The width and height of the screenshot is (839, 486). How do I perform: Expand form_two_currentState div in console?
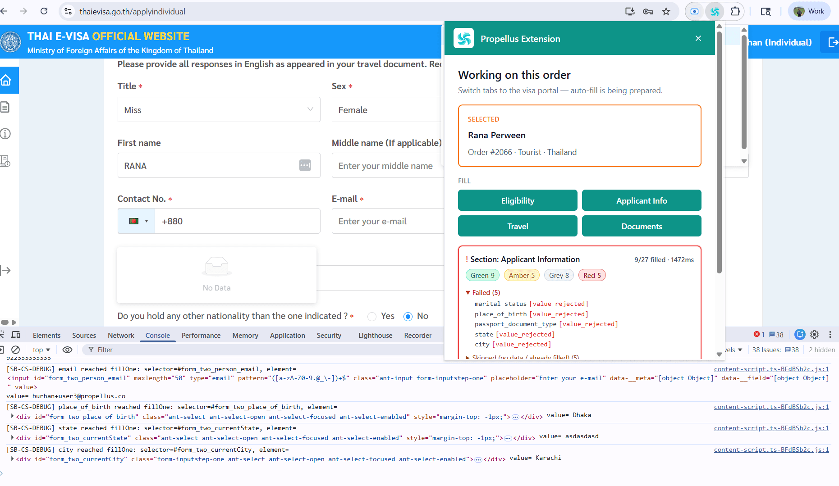(x=12, y=437)
